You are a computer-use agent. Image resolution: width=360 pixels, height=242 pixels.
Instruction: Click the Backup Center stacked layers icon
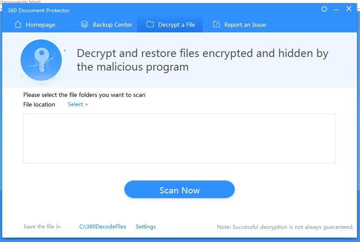(85, 24)
